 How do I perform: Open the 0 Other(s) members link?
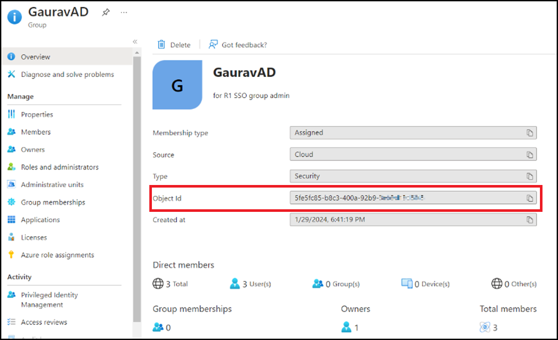pos(514,284)
